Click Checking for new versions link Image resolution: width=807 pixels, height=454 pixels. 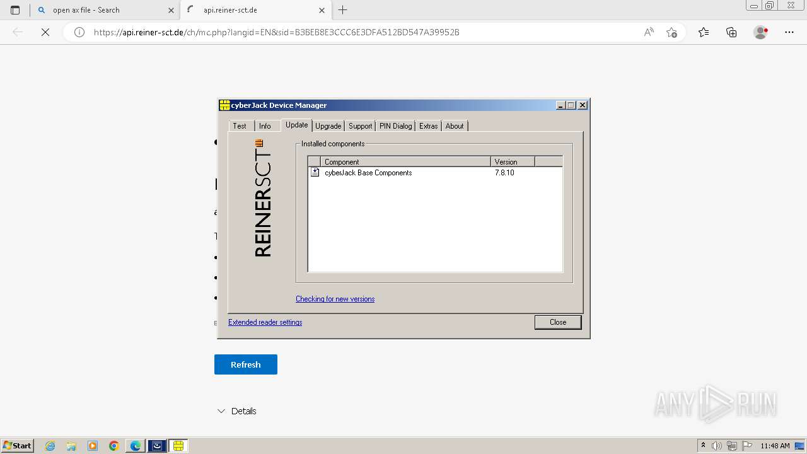coord(335,299)
